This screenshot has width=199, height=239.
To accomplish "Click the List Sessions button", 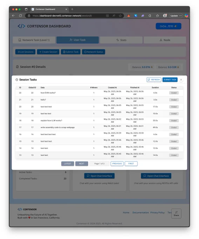I will click(x=25, y=52).
